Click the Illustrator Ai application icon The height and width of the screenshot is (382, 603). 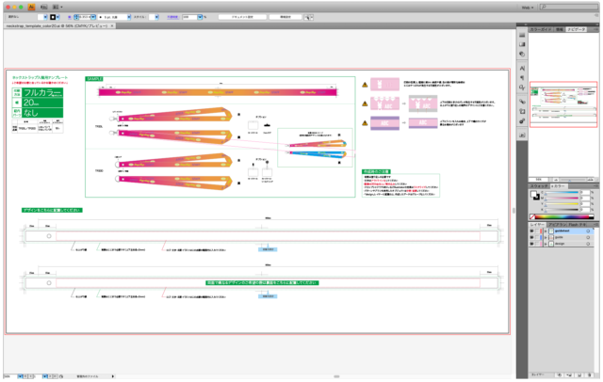pos(31,7)
